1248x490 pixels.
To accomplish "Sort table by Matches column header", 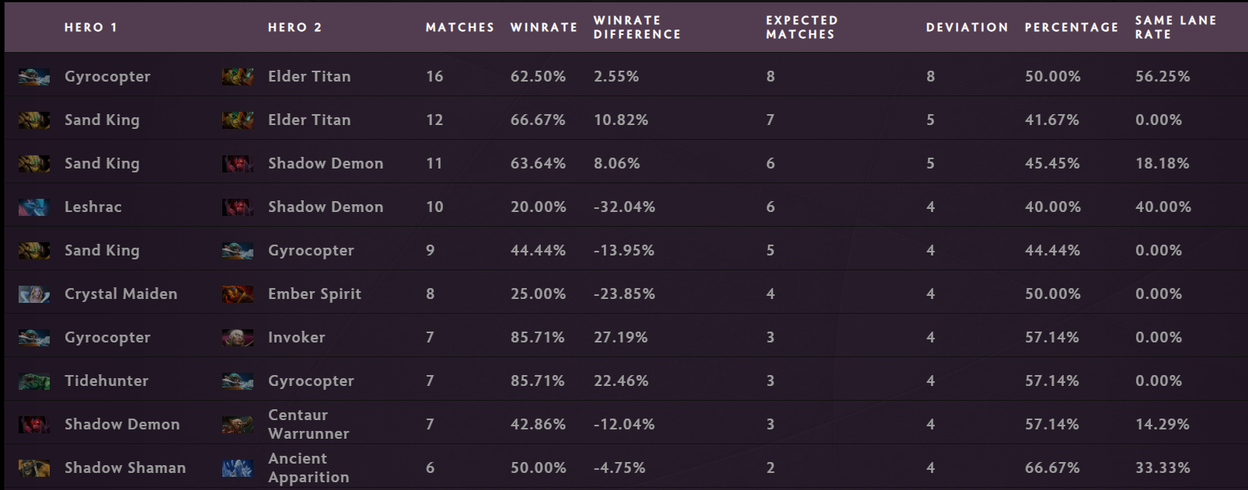I will 460,27.
